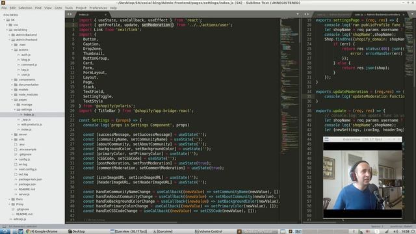Expand the Admin-Backend folder arrow
This screenshot has height=234, width=416.
(10, 34)
